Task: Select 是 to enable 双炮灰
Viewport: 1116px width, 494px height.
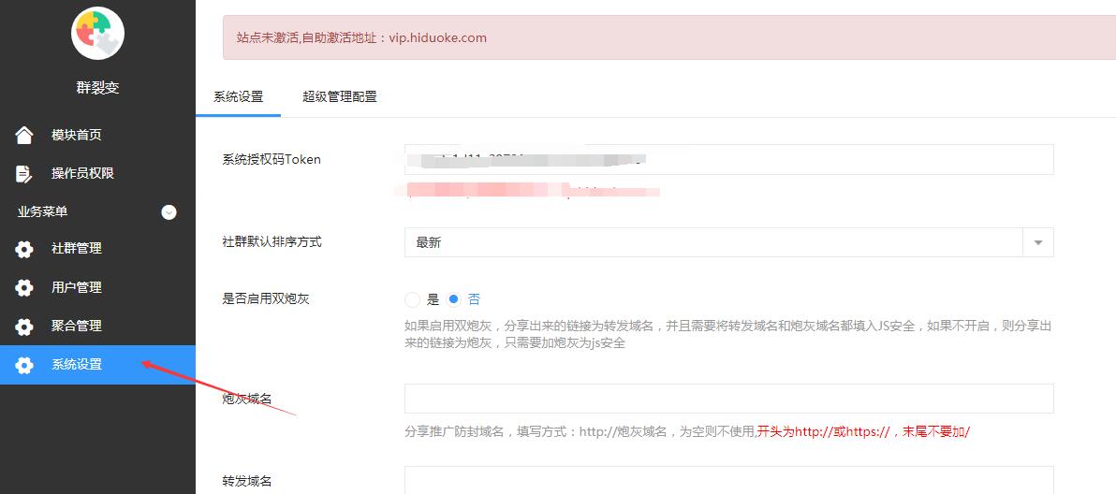Action: [413, 300]
